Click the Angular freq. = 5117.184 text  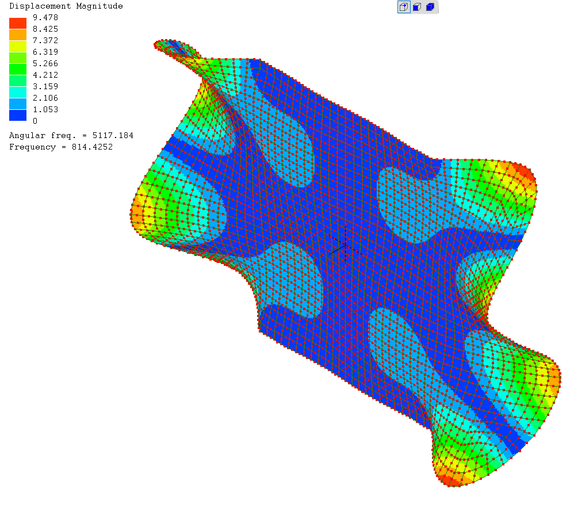[x=71, y=136]
